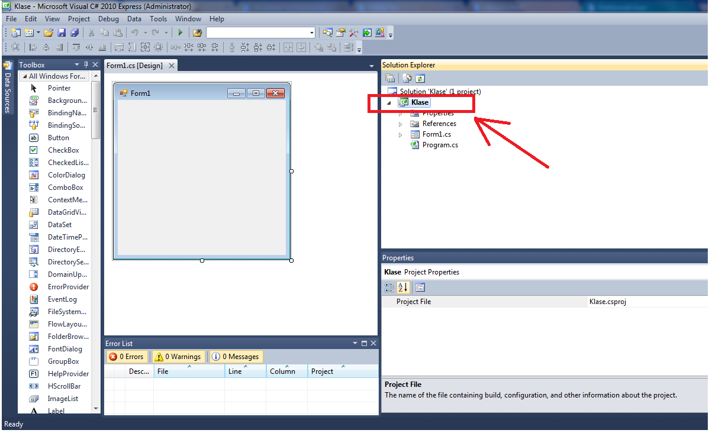
Task: Switch Properties panel to Alphabetical view
Action: pos(403,287)
